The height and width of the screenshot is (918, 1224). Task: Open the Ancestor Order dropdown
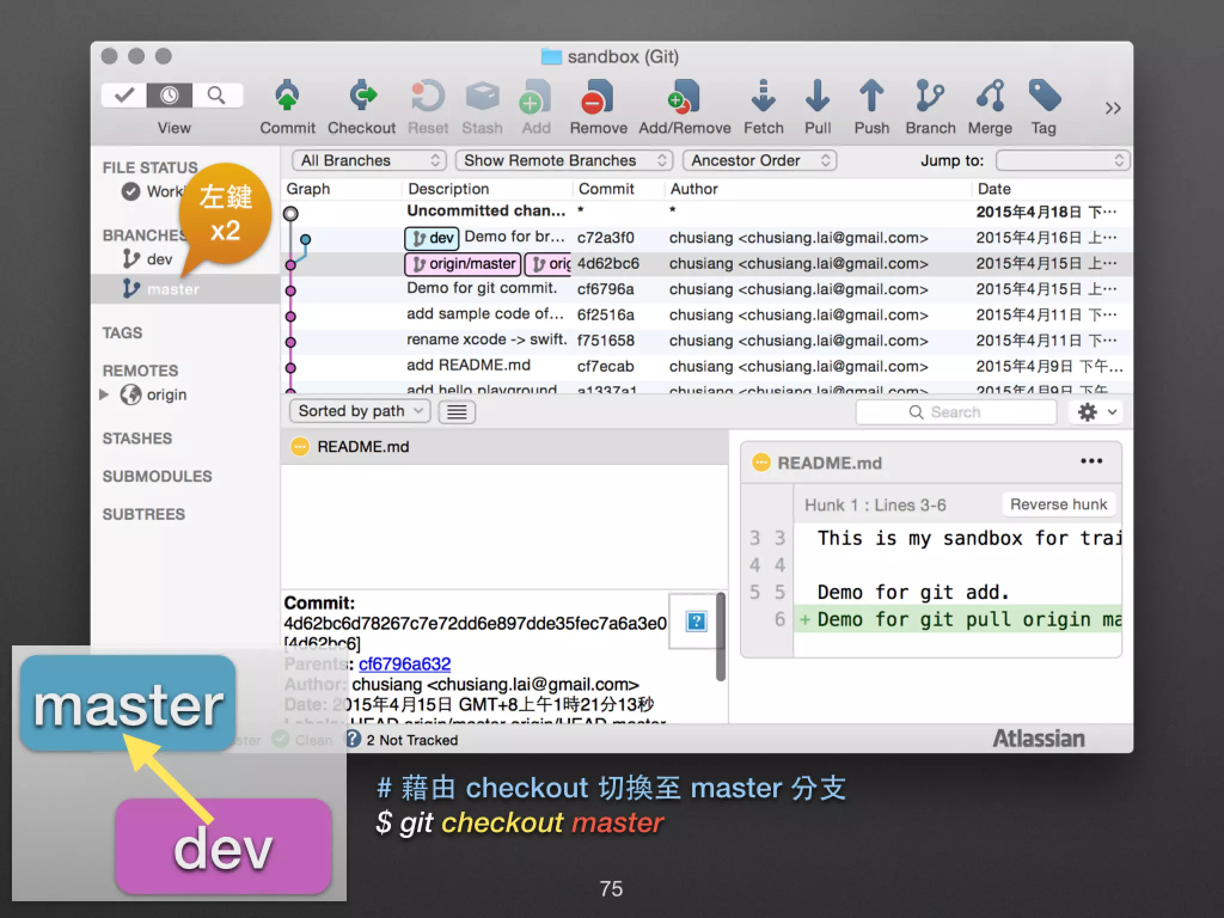(x=759, y=160)
